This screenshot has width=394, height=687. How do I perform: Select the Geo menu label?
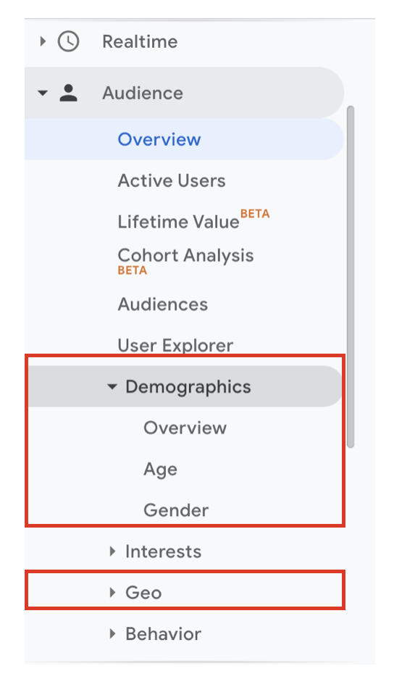143,592
